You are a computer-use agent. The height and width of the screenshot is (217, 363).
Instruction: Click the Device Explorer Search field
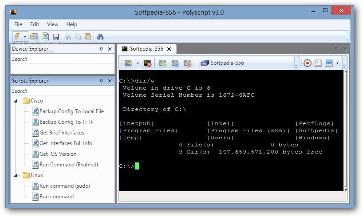coord(63,59)
